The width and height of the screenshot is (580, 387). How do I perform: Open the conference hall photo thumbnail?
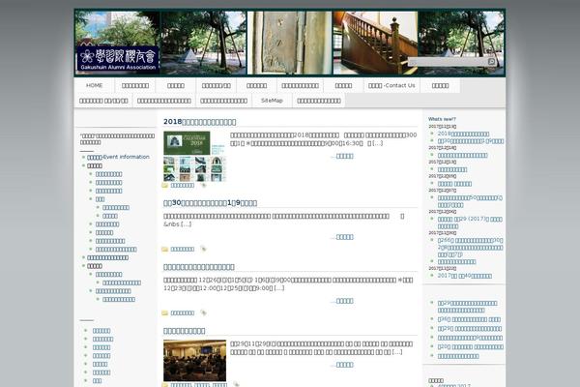[x=194, y=360]
